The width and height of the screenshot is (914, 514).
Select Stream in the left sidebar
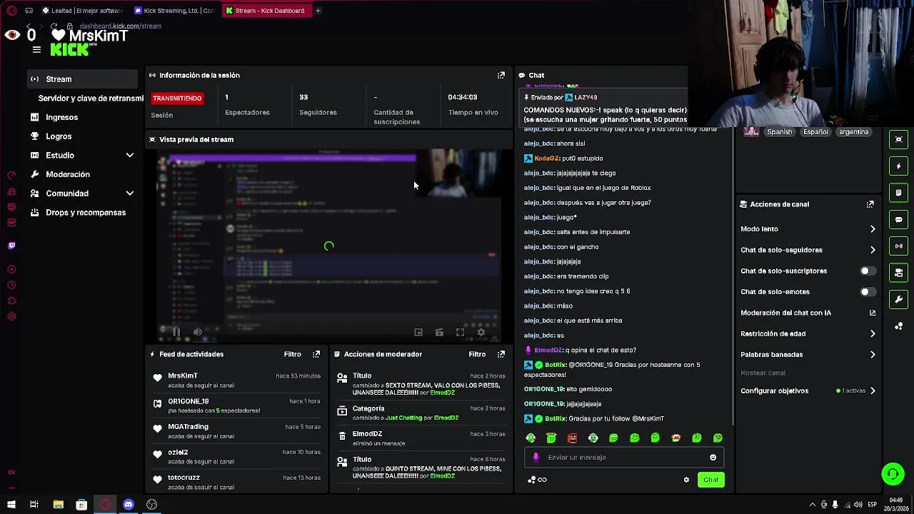(x=83, y=79)
